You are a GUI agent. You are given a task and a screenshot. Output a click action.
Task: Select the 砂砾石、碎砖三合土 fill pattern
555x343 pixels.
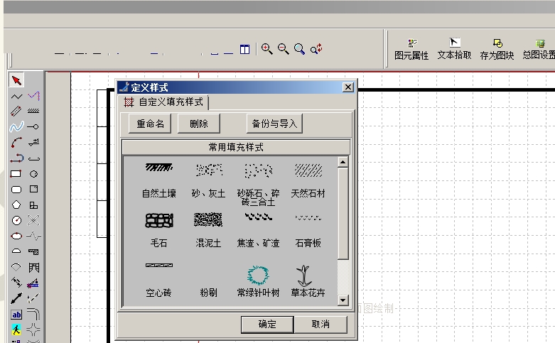coord(259,185)
